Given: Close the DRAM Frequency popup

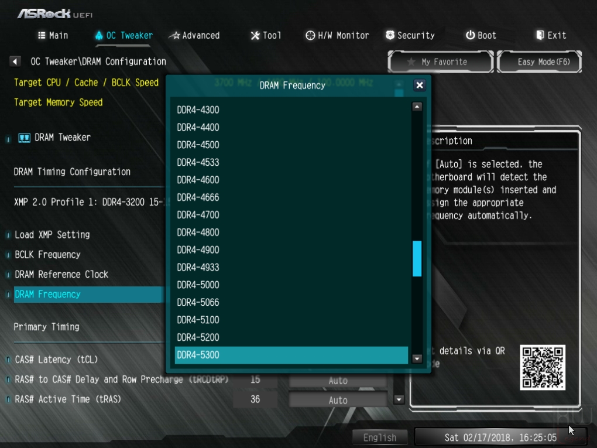Looking at the screenshot, I should point(419,86).
